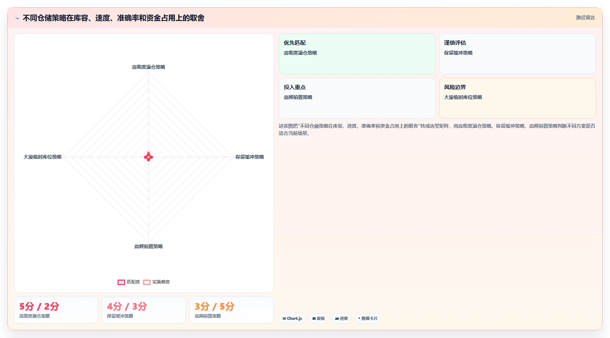Image resolution: width=610 pixels, height=338 pixels.
Task: Click the 进度 tag
Action: tap(341, 318)
